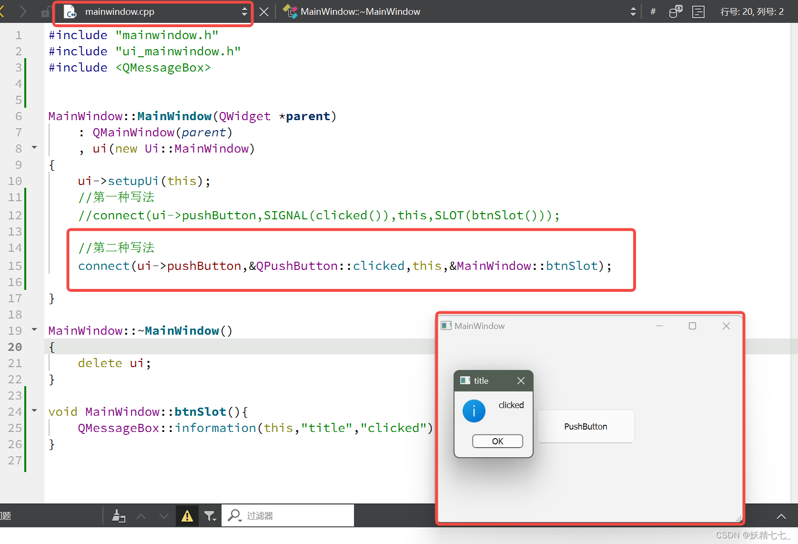Click the magnifier icon in filter box
The image size is (798, 544).
pyautogui.click(x=234, y=515)
